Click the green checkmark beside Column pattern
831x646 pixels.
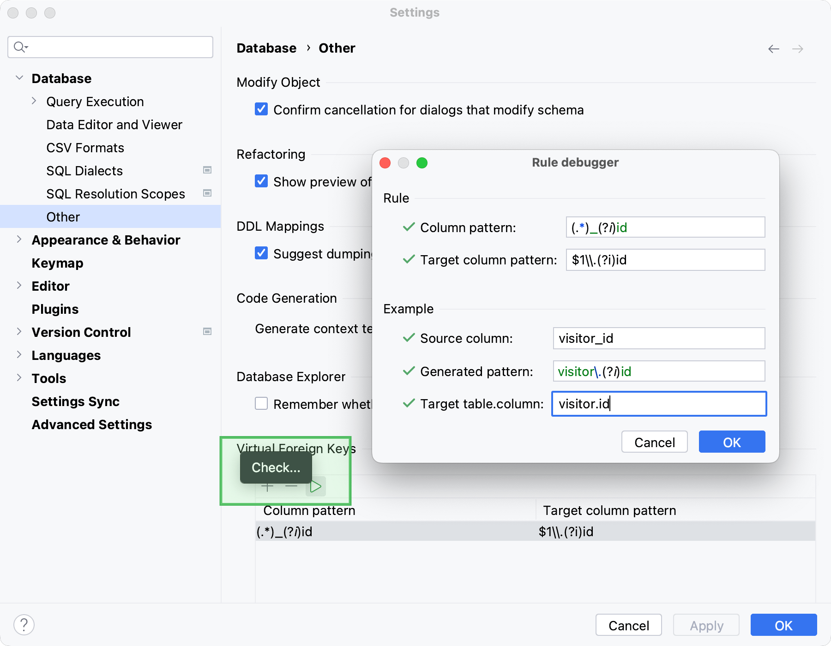(408, 227)
